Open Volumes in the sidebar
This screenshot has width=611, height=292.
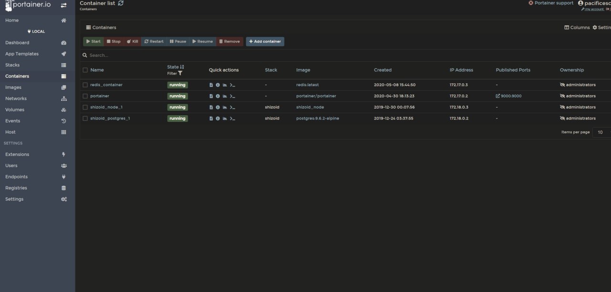(37, 110)
